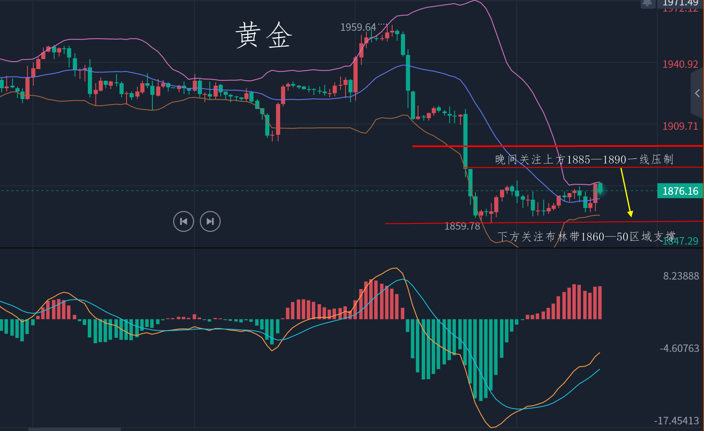The width and height of the screenshot is (704, 431).
Task: Click the 1859.78 low price label
Action: pos(462,226)
